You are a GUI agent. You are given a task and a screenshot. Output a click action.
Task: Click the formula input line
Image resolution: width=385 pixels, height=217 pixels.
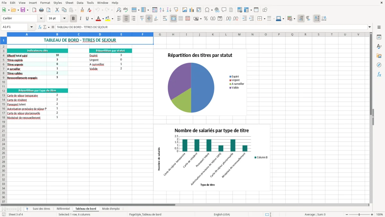coord(212,27)
